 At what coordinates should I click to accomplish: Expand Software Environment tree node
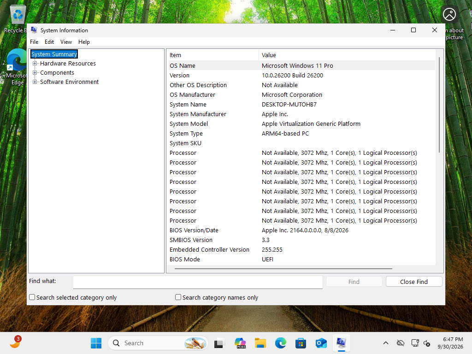pyautogui.click(x=35, y=82)
